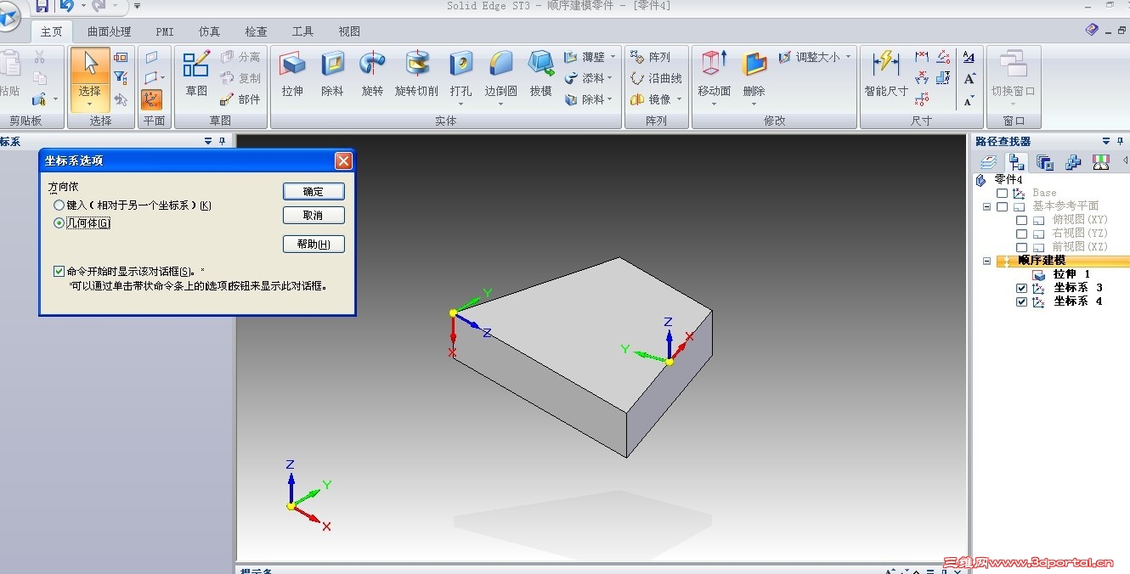Image resolution: width=1130 pixels, height=574 pixels.
Task: Open the 移动面 dropdown arrow
Action: coord(714,104)
